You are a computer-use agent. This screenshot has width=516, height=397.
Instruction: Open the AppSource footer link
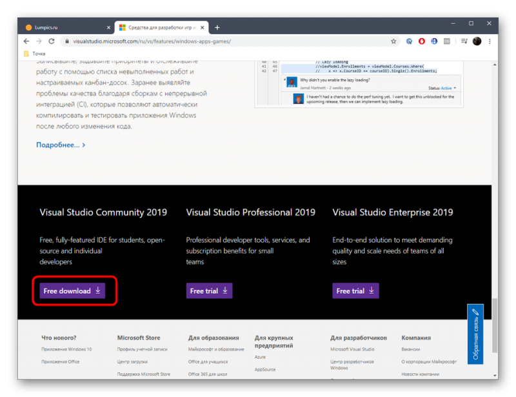pos(265,370)
